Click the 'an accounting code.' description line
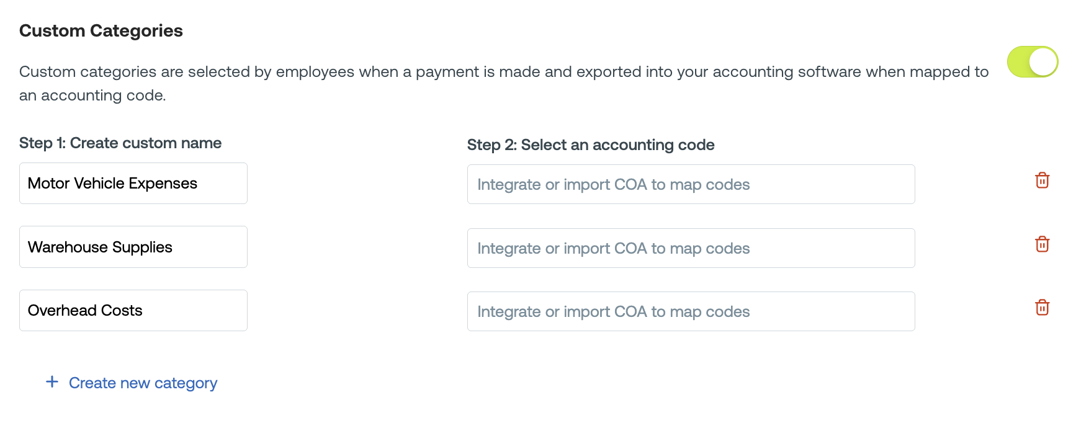This screenshot has width=1076, height=423. (92, 96)
